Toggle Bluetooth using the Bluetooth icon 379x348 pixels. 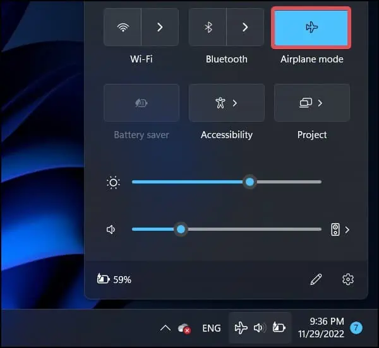208,27
